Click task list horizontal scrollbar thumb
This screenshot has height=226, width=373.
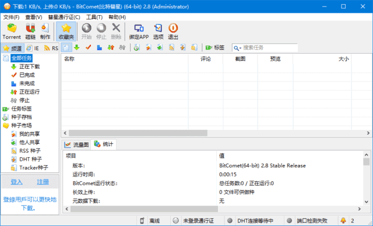click(x=138, y=133)
